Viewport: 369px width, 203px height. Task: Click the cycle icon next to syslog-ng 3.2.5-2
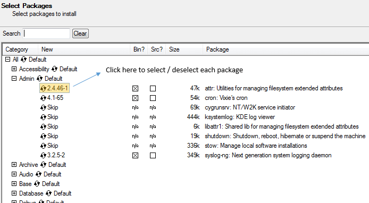43,156
